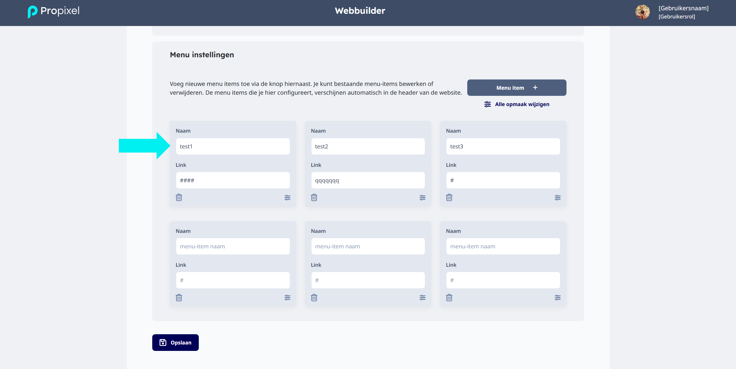Image resolution: width=736 pixels, height=369 pixels.
Task: Click Alle opmaak wijzigen link
Action: click(517, 104)
